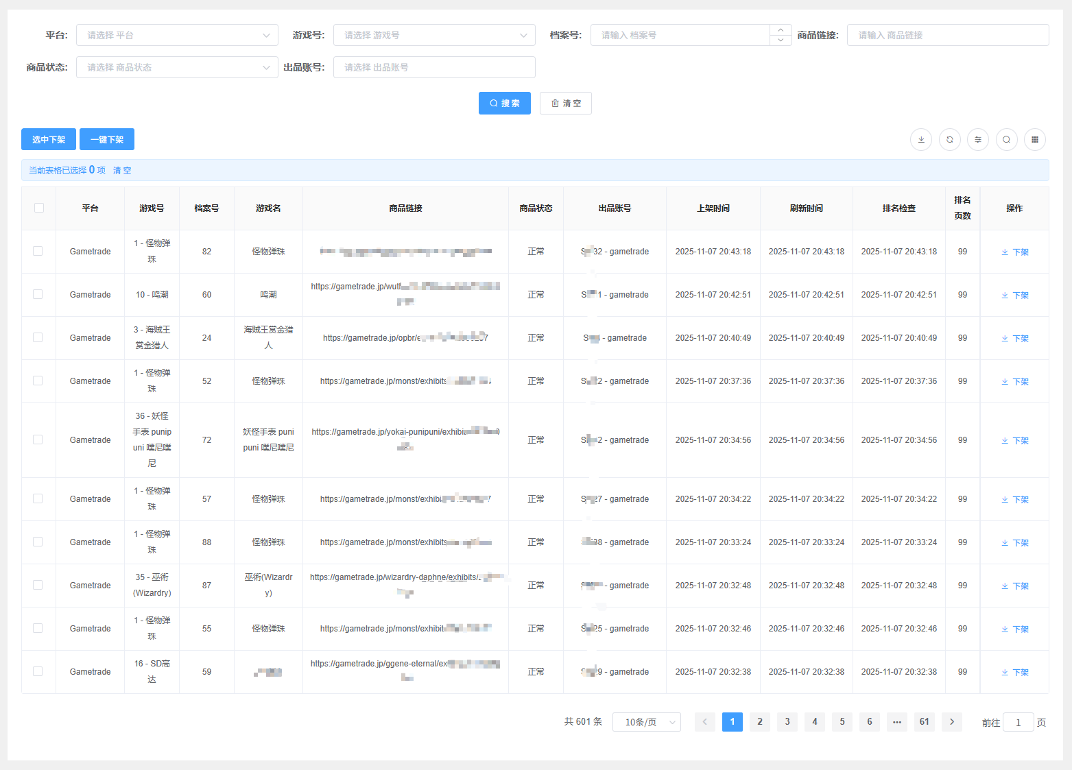This screenshot has height=770, width=1072.
Task: Select the checkbox for 海贼王赏金猎人 row
Action: (38, 338)
